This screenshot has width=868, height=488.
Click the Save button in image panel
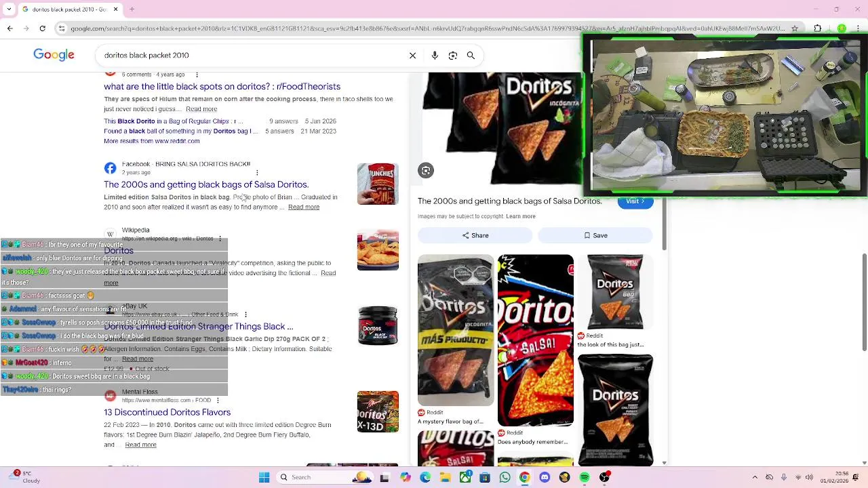pos(595,235)
